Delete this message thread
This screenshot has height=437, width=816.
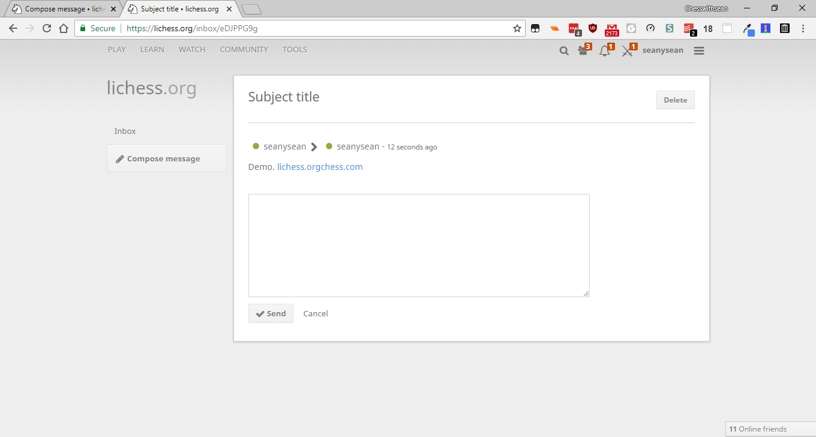pyautogui.click(x=676, y=100)
